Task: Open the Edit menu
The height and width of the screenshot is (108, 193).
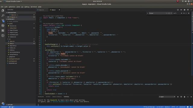Action: 6,7
